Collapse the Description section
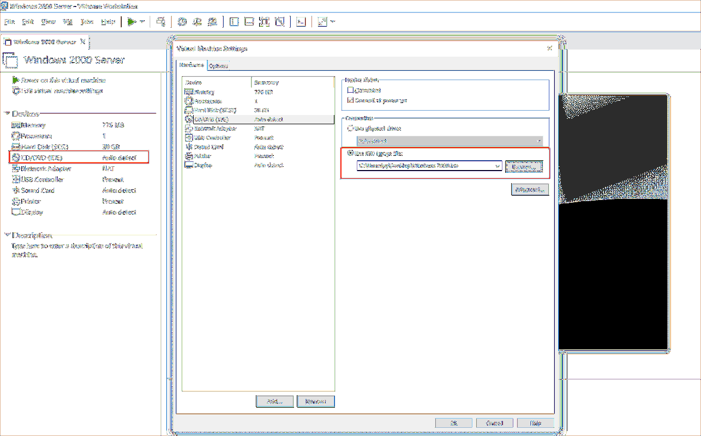 click(x=7, y=235)
